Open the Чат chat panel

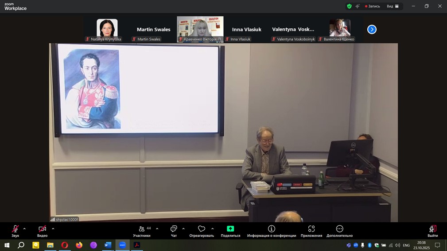click(x=174, y=230)
